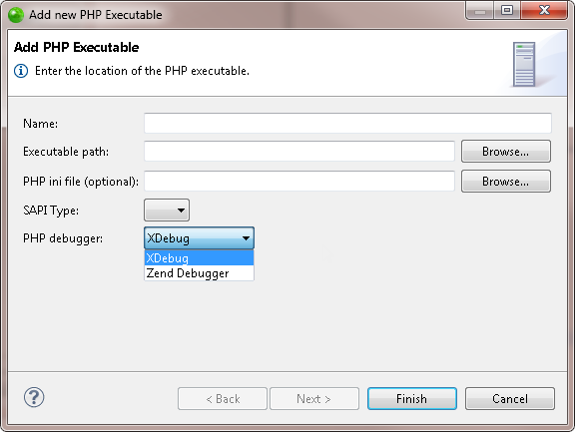The height and width of the screenshot is (432, 575).
Task: Click the disabled Back button
Action: [x=223, y=398]
